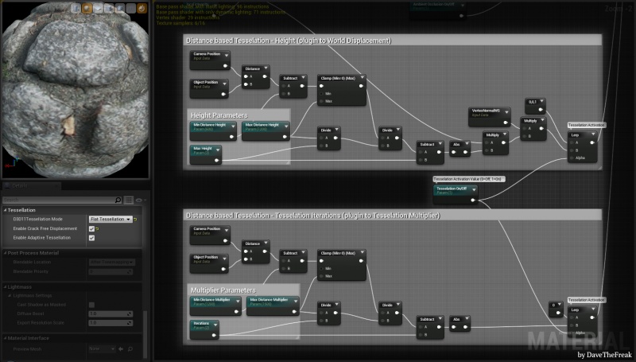The width and height of the screenshot is (636, 362).
Task: Select Camera Position node in Height group
Action: click(x=210, y=60)
